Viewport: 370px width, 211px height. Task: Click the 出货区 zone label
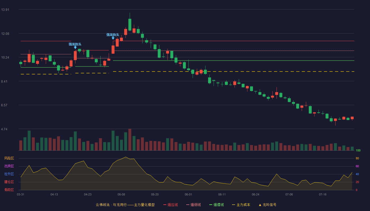[9, 166]
